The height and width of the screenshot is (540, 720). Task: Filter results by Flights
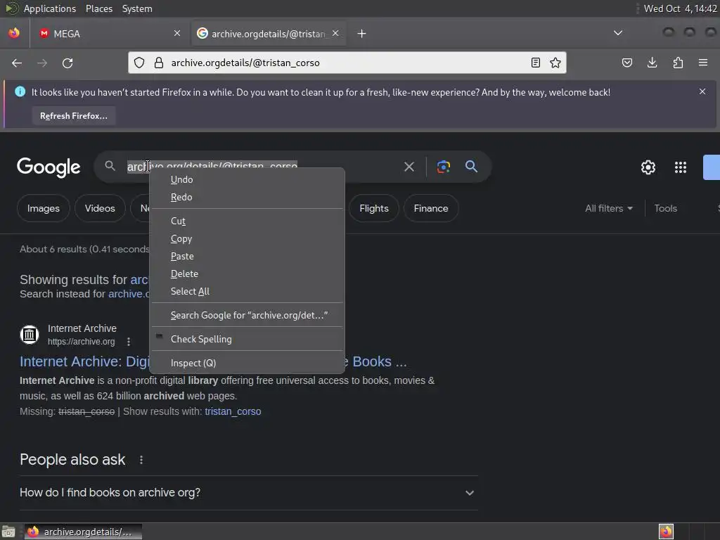coord(374,208)
